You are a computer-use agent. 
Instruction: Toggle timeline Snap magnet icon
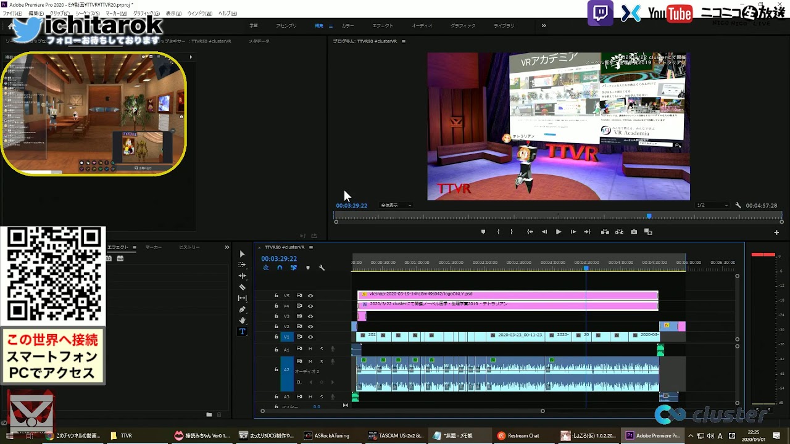point(280,268)
